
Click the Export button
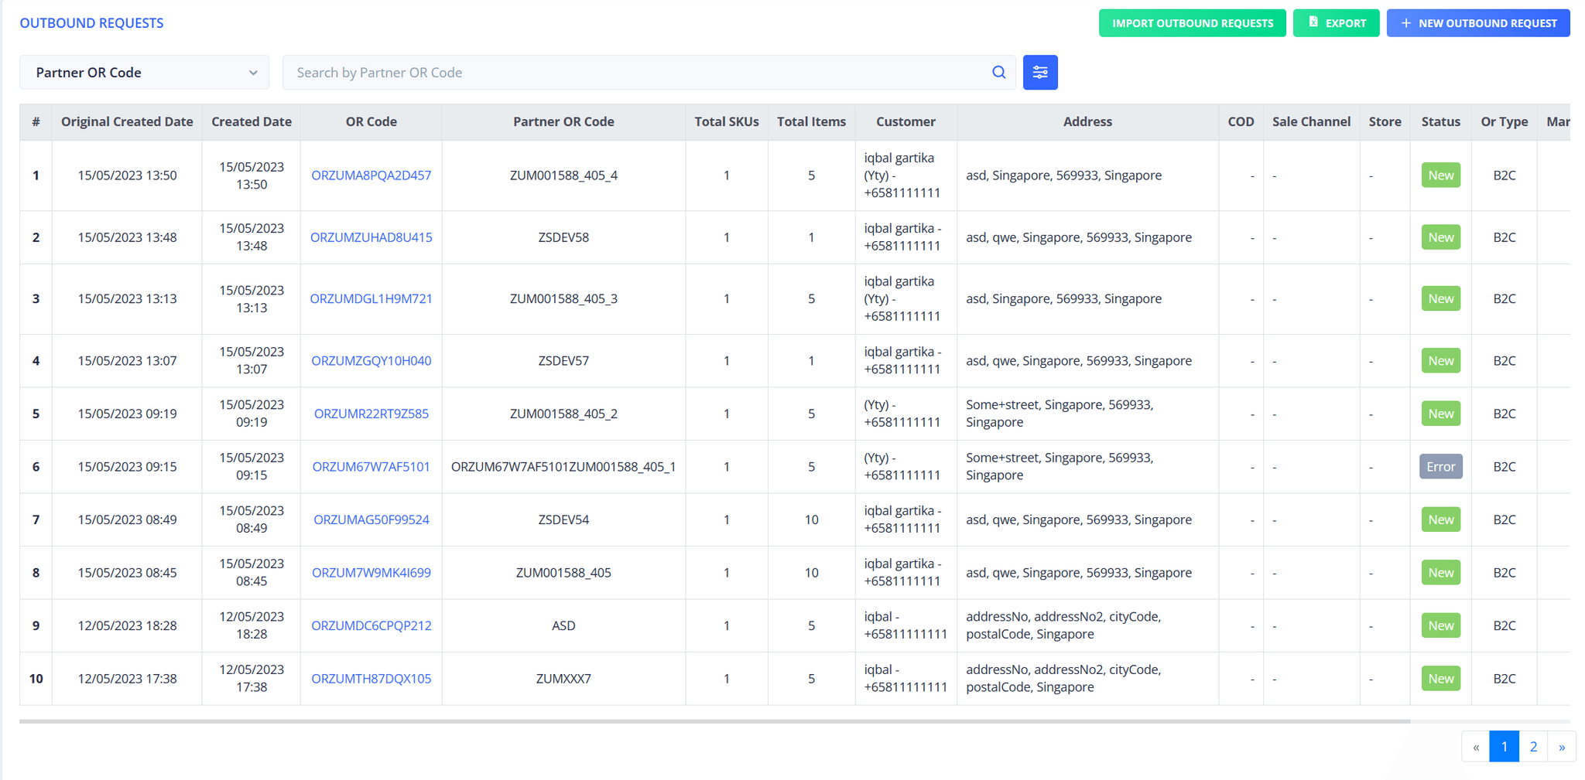pos(1337,22)
